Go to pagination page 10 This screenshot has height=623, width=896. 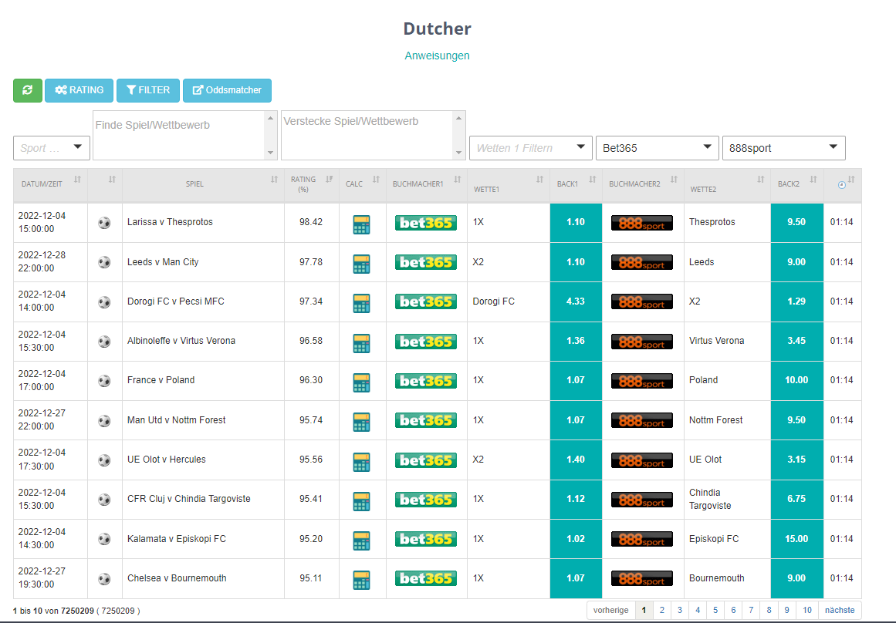(806, 610)
